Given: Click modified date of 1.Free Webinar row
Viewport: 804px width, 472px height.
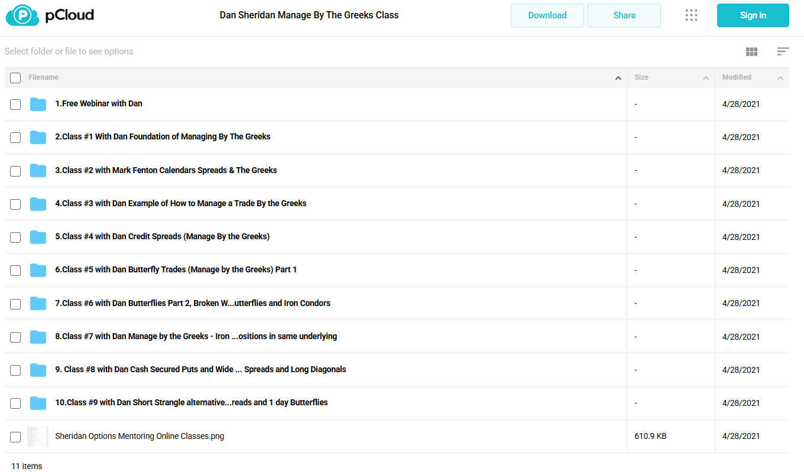Looking at the screenshot, I should pyautogui.click(x=741, y=104).
